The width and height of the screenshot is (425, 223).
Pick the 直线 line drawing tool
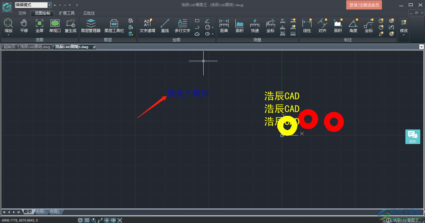click(165, 26)
